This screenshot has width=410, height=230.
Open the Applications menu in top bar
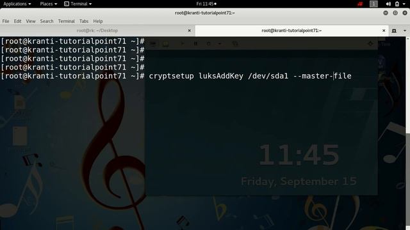[17, 4]
